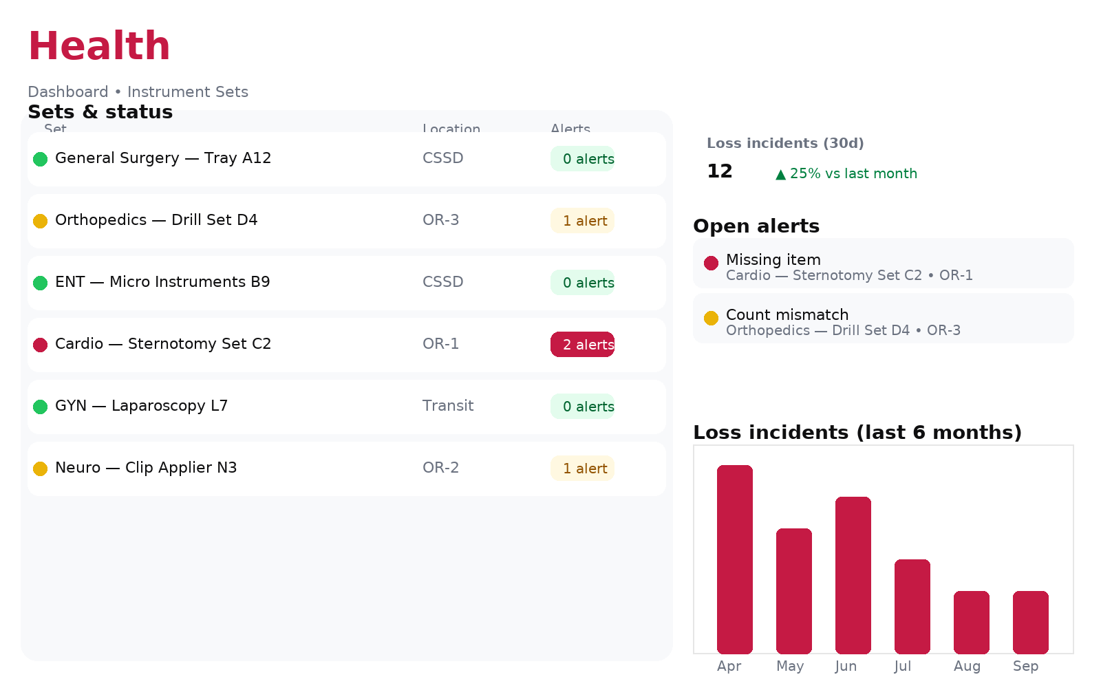Click the yellow status indicator on Neuro Clip Applier N3
1101x688 pixels.
[x=41, y=469]
